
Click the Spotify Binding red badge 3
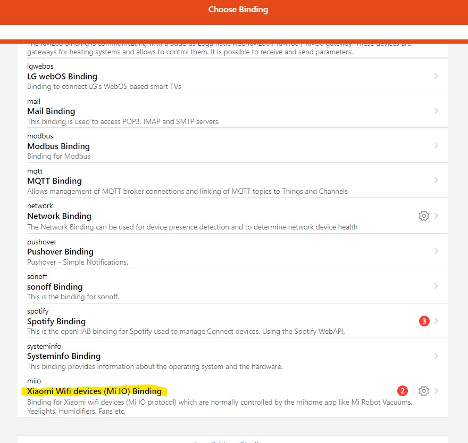[x=424, y=321]
